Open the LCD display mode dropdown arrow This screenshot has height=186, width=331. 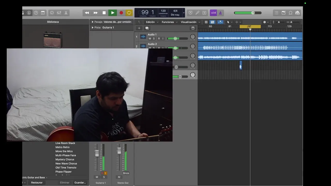[184, 13]
